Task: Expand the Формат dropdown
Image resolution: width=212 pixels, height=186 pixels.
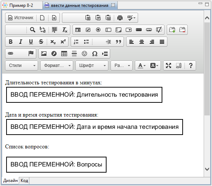Action: click(x=57, y=65)
